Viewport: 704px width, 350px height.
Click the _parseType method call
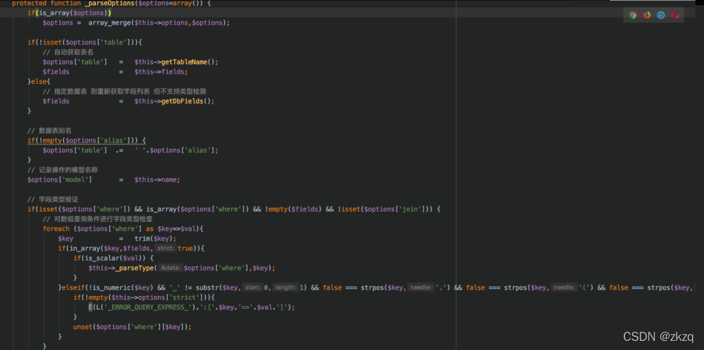click(134, 268)
